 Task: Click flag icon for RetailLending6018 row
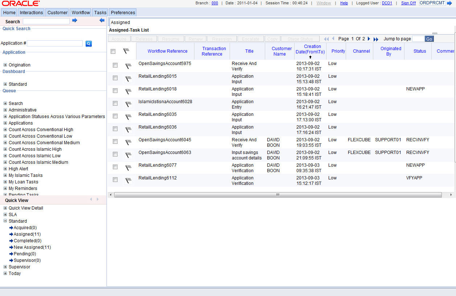pos(128,92)
